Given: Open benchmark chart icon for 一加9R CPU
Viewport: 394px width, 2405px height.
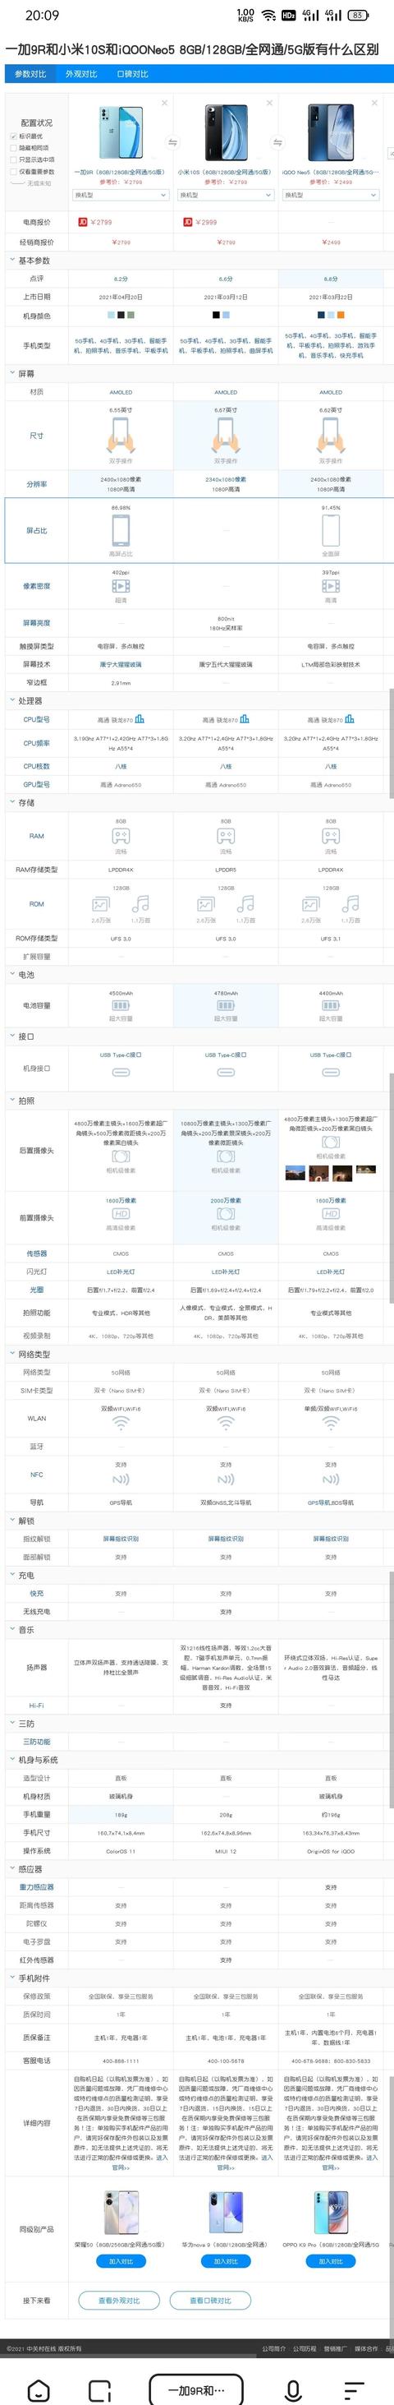Looking at the screenshot, I should 140,719.
